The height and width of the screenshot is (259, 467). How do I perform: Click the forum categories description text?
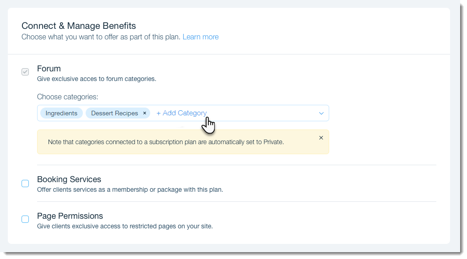[x=97, y=79]
